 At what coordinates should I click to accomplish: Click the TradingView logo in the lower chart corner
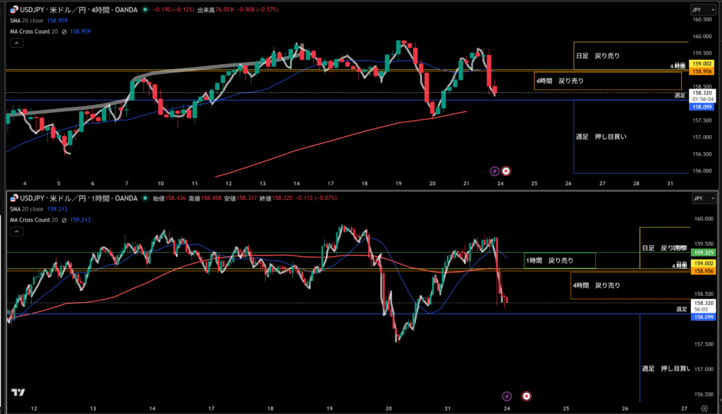(18, 393)
